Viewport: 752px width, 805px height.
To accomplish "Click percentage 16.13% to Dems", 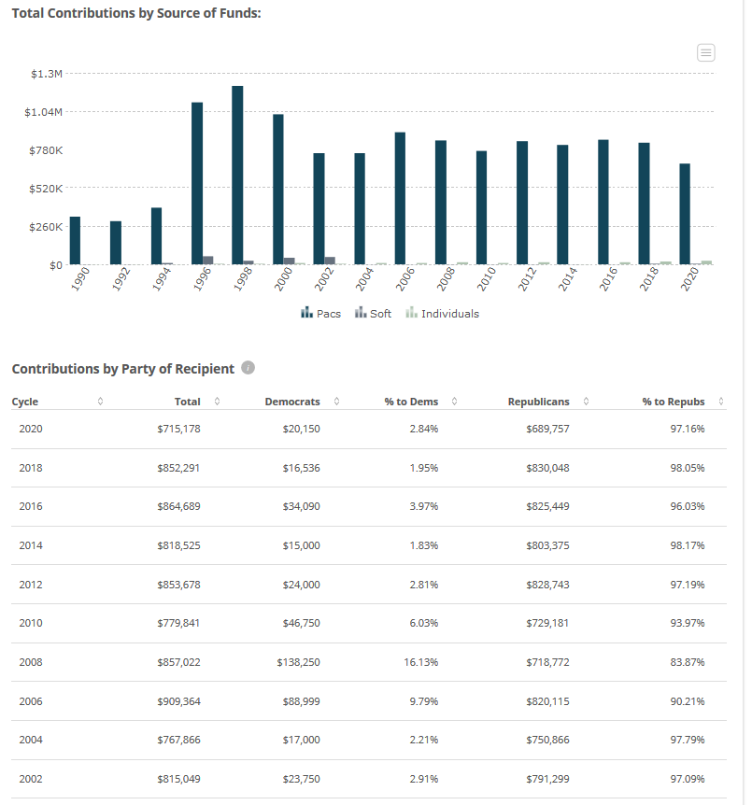I will tap(421, 662).
